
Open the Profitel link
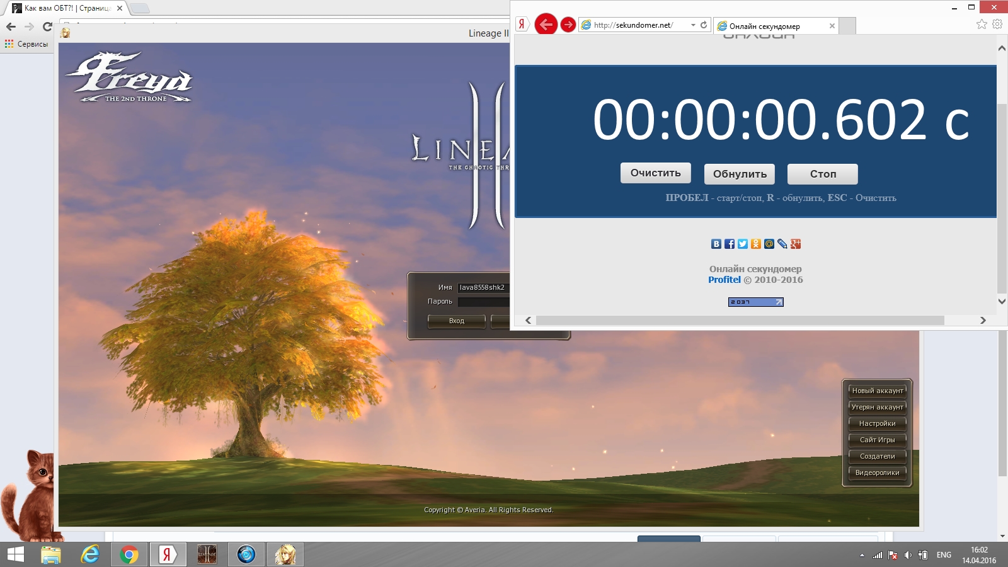tap(724, 280)
